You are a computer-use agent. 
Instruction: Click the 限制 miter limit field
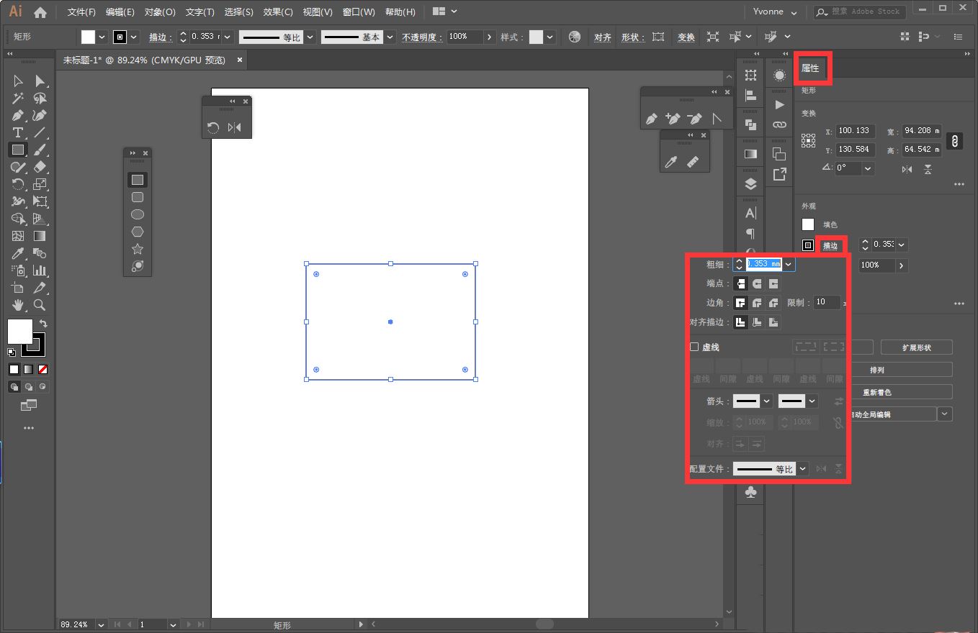(827, 303)
